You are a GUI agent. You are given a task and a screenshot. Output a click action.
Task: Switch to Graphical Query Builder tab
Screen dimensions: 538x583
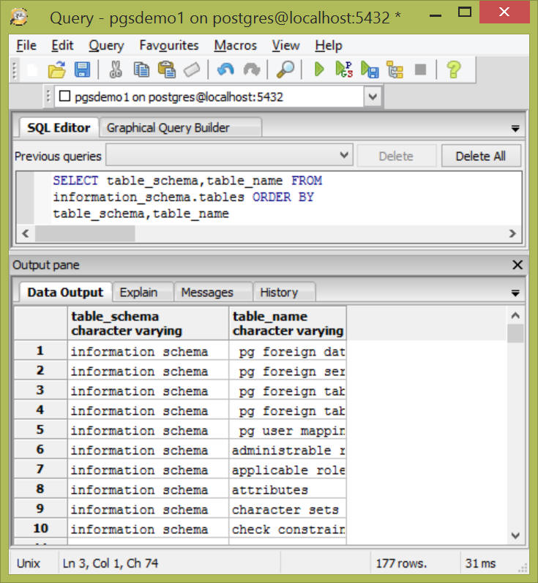pyautogui.click(x=181, y=128)
